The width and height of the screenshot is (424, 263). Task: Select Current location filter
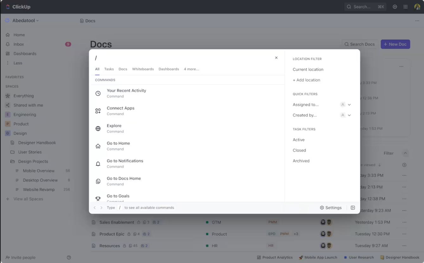pos(308,69)
